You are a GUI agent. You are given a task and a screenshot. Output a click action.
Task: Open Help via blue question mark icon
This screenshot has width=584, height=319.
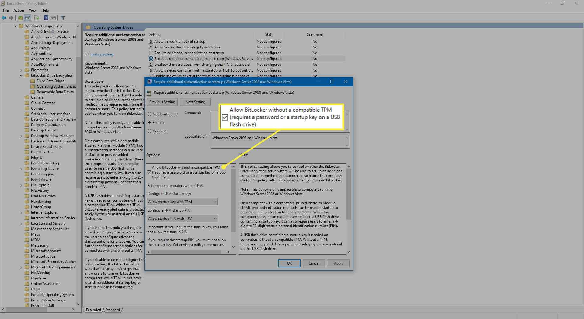tap(46, 18)
